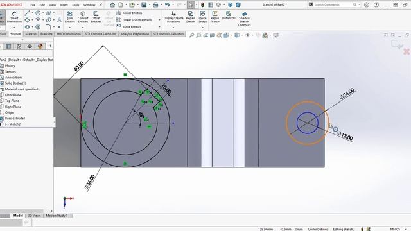
Task: Expand the Smart Dimension dropdown arrow
Action: tap(14, 27)
